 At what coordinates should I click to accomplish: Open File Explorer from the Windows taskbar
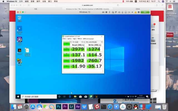tap(75, 97)
